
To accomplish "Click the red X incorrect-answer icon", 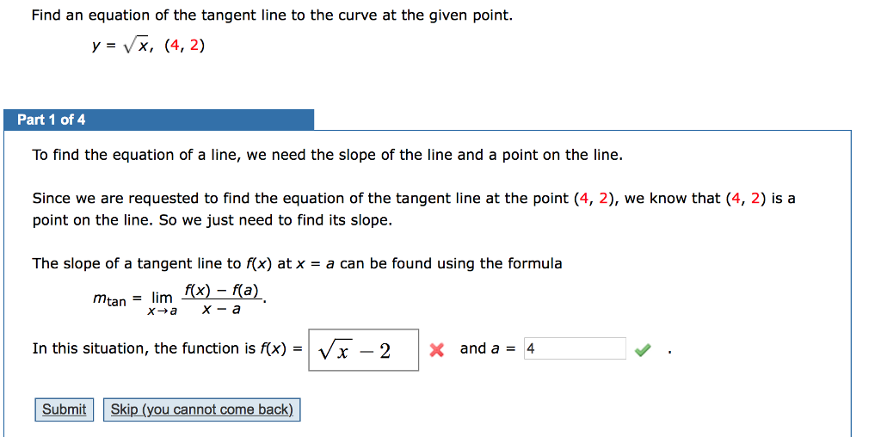I will pos(436,349).
